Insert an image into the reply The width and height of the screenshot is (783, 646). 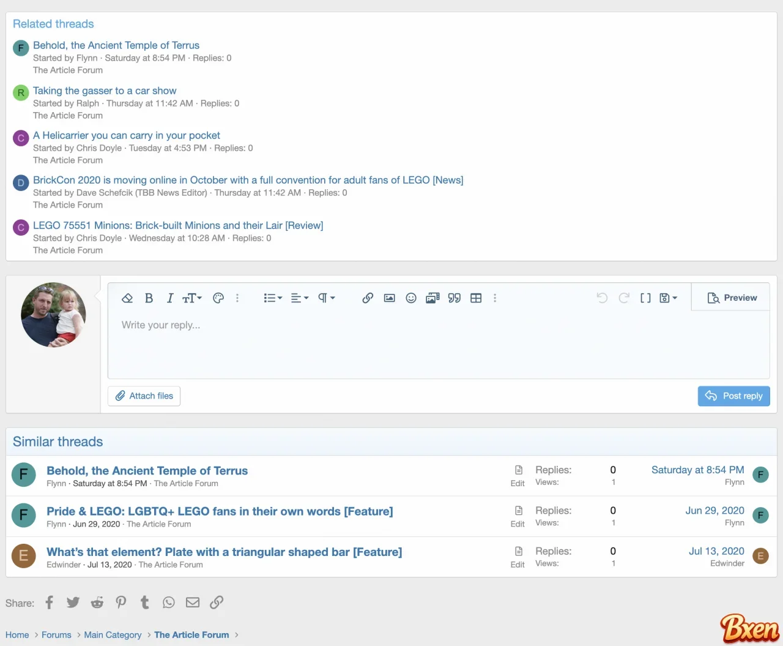coord(390,298)
